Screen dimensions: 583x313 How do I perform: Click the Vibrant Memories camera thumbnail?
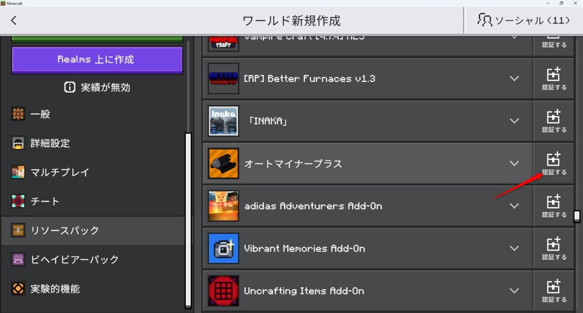pyautogui.click(x=223, y=248)
